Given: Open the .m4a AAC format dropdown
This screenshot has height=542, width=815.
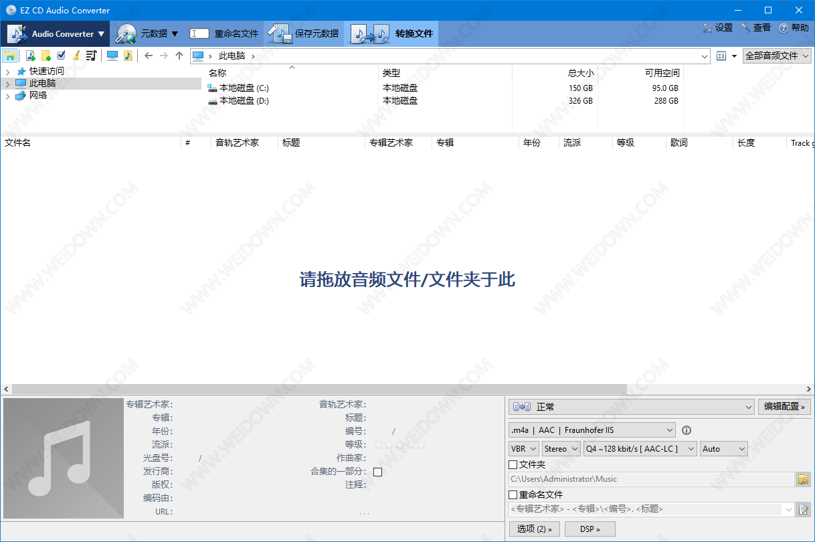Looking at the screenshot, I should (592, 430).
